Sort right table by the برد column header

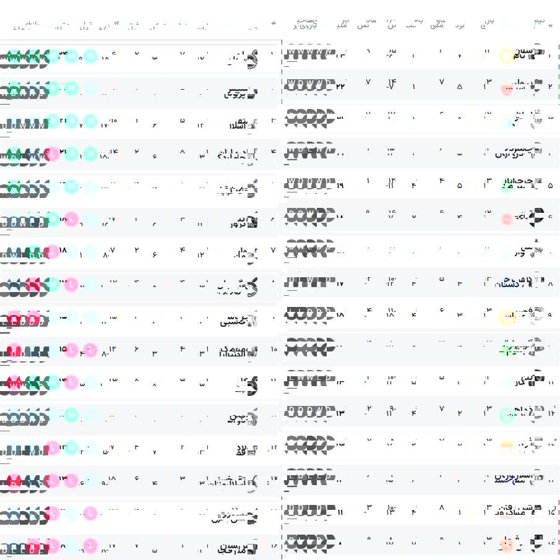tap(460, 25)
